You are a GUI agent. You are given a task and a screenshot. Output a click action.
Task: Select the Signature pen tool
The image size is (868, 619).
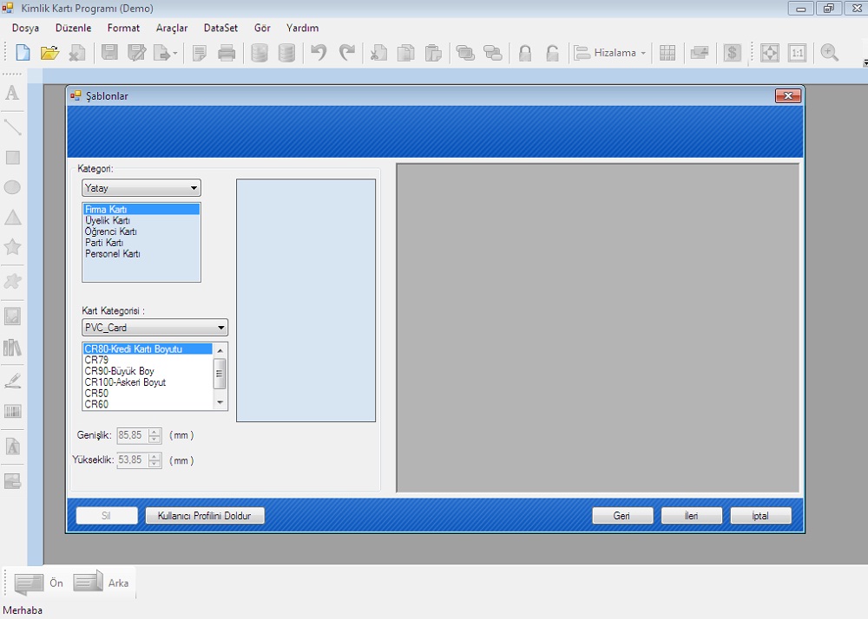coord(12,381)
